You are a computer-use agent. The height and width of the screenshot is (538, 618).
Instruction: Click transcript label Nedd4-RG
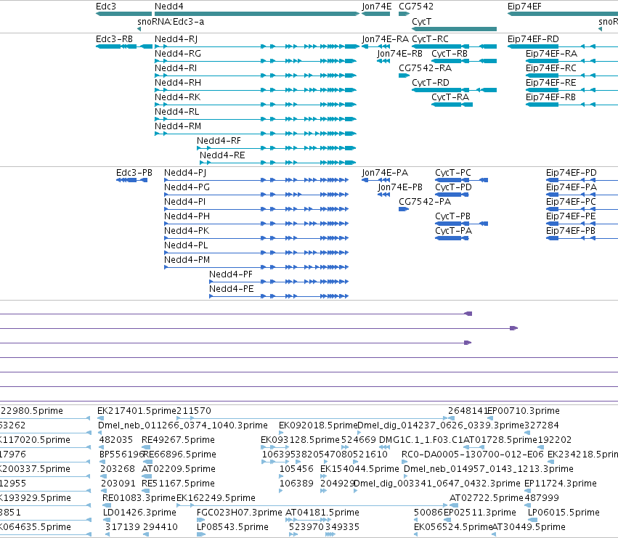pyautogui.click(x=178, y=54)
